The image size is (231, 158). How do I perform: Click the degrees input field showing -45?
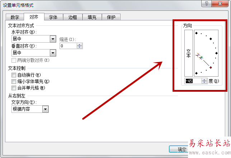click(x=193, y=81)
